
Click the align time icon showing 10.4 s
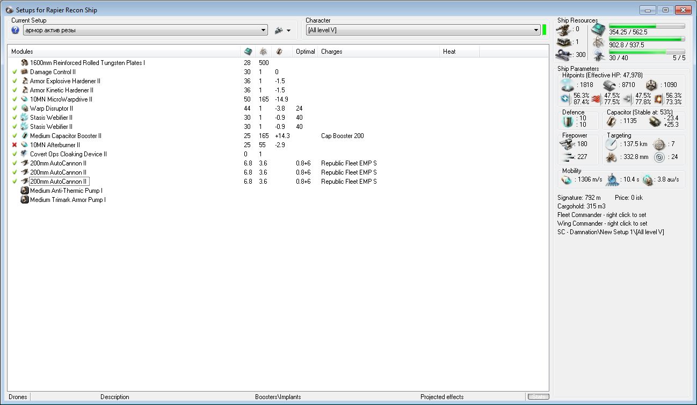(612, 180)
